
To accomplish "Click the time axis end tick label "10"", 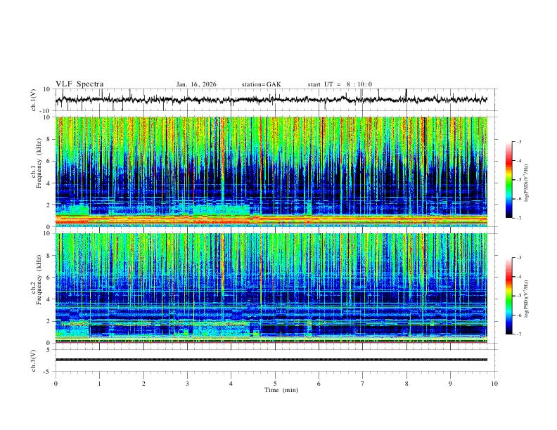I will point(494,384).
